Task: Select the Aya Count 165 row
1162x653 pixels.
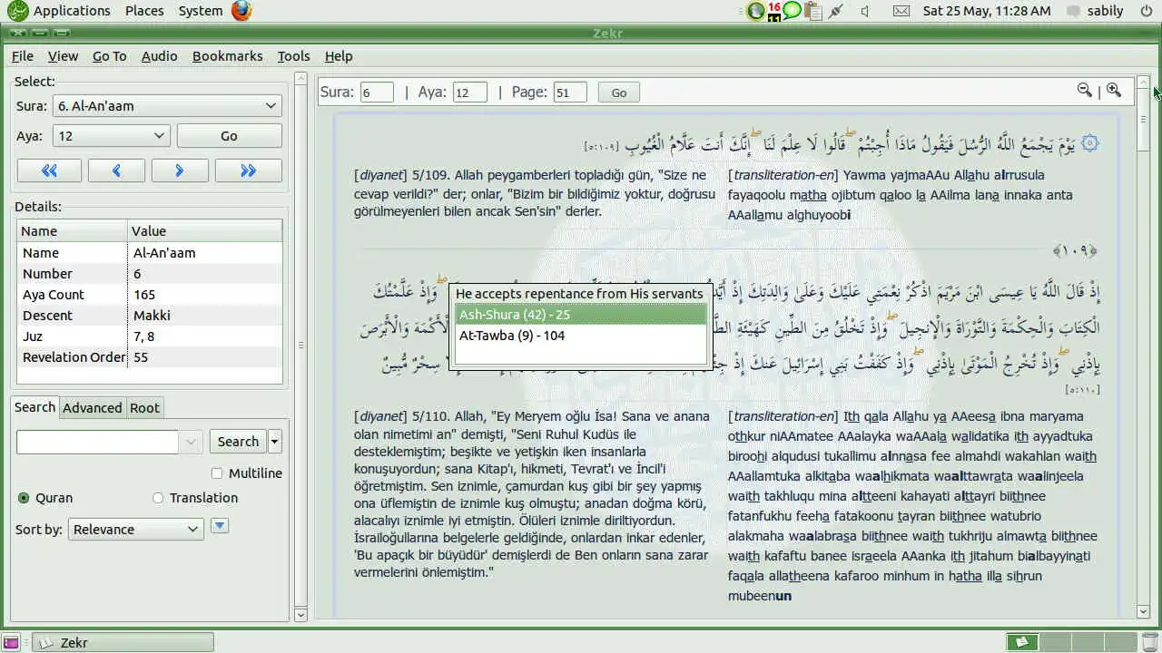Action: point(150,295)
